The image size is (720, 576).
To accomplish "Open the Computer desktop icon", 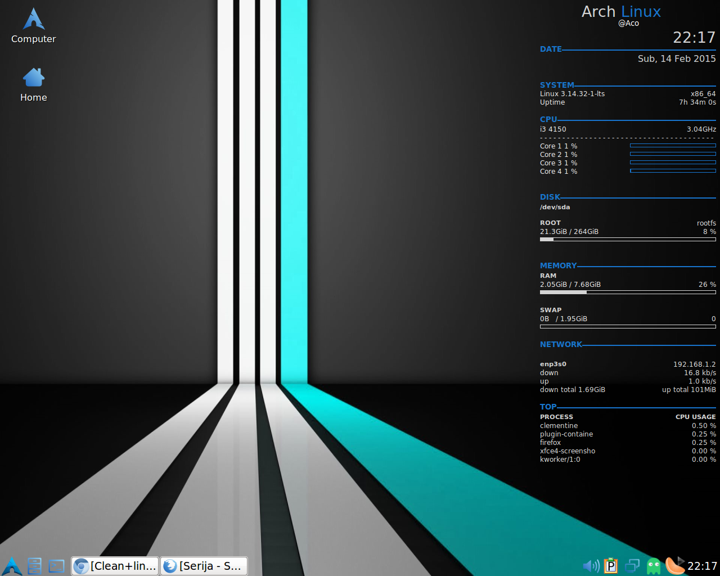I will [34, 26].
